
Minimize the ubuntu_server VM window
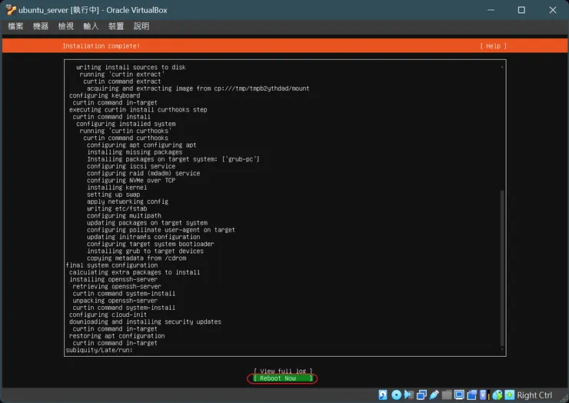click(x=491, y=10)
